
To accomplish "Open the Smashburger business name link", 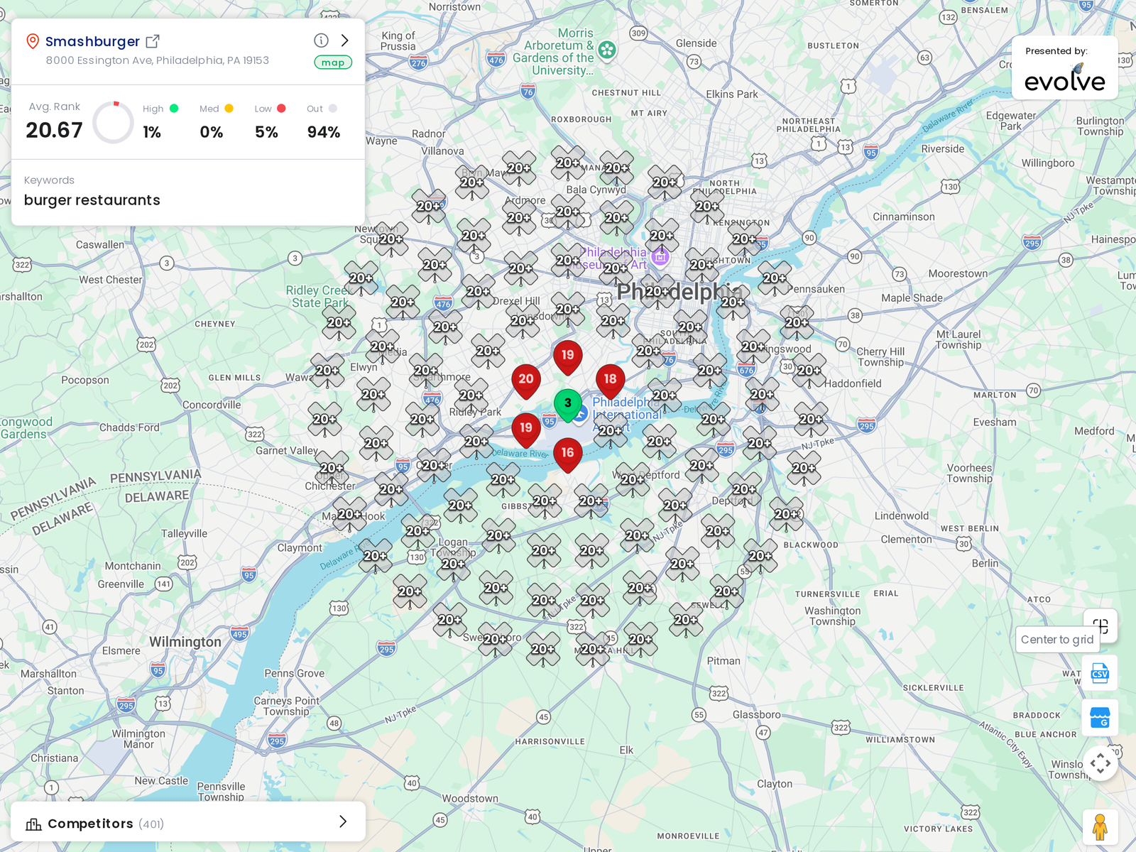I will click(92, 41).
